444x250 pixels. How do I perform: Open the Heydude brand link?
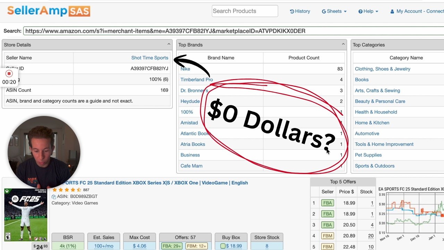point(190,101)
